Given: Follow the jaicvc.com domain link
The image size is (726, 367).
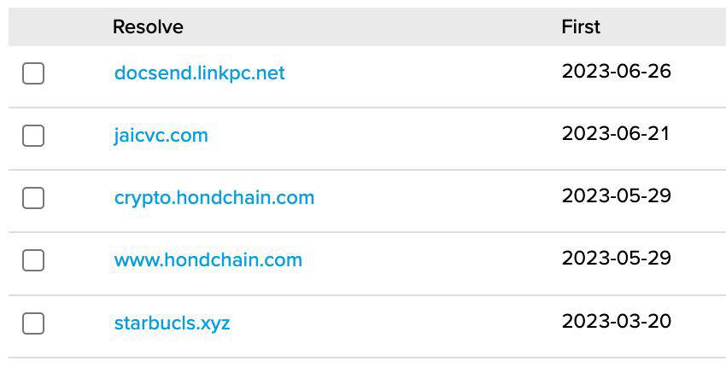Looking at the screenshot, I should coord(161,136).
